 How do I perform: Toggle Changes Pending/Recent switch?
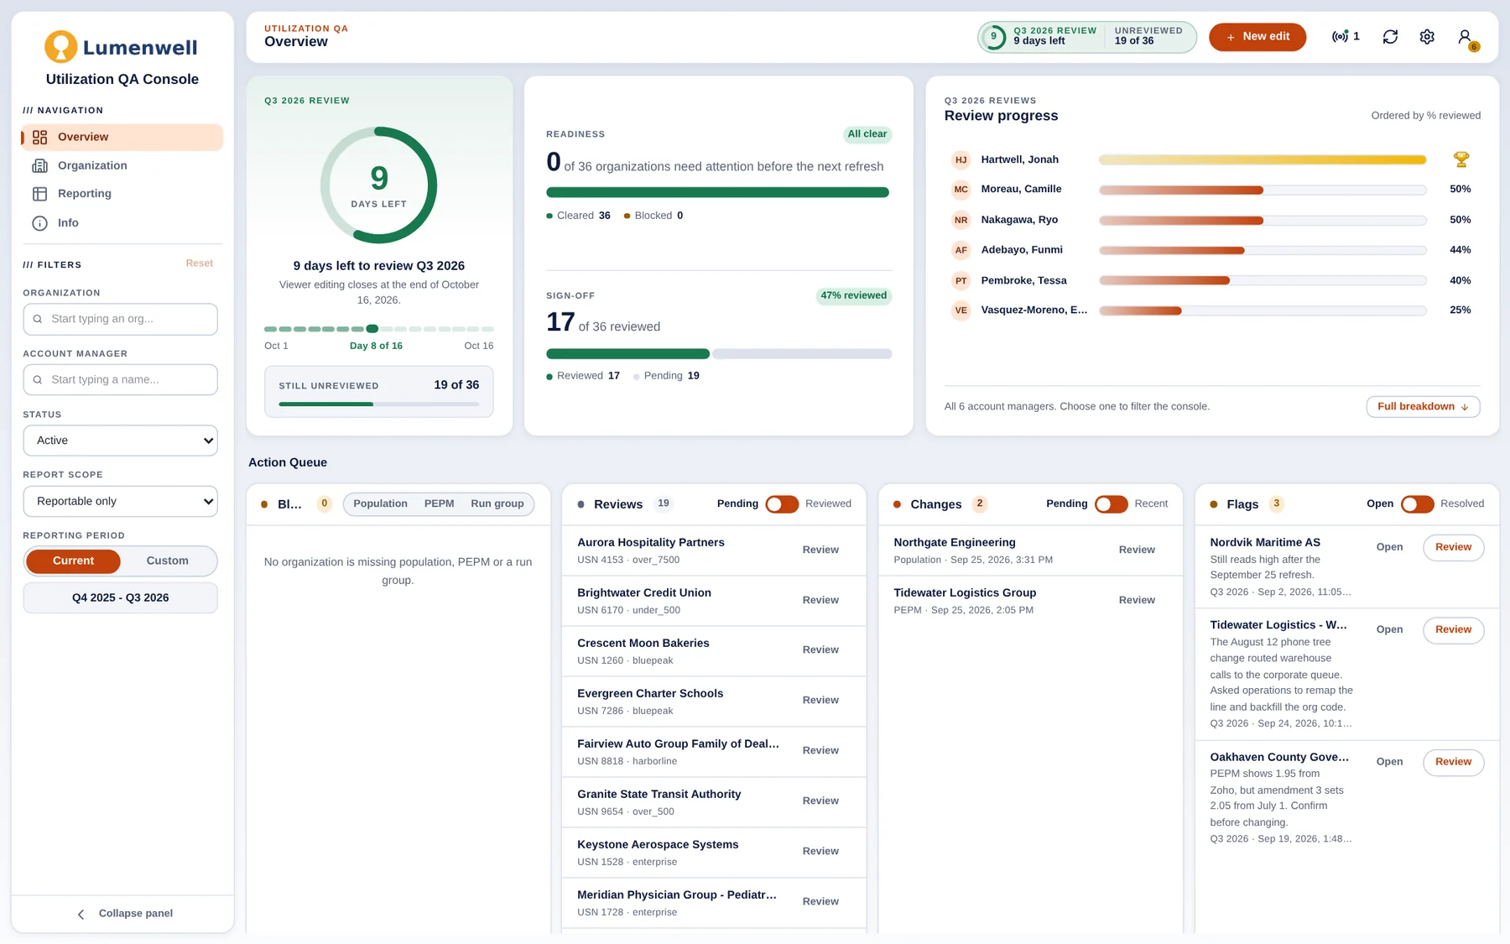point(1111,503)
